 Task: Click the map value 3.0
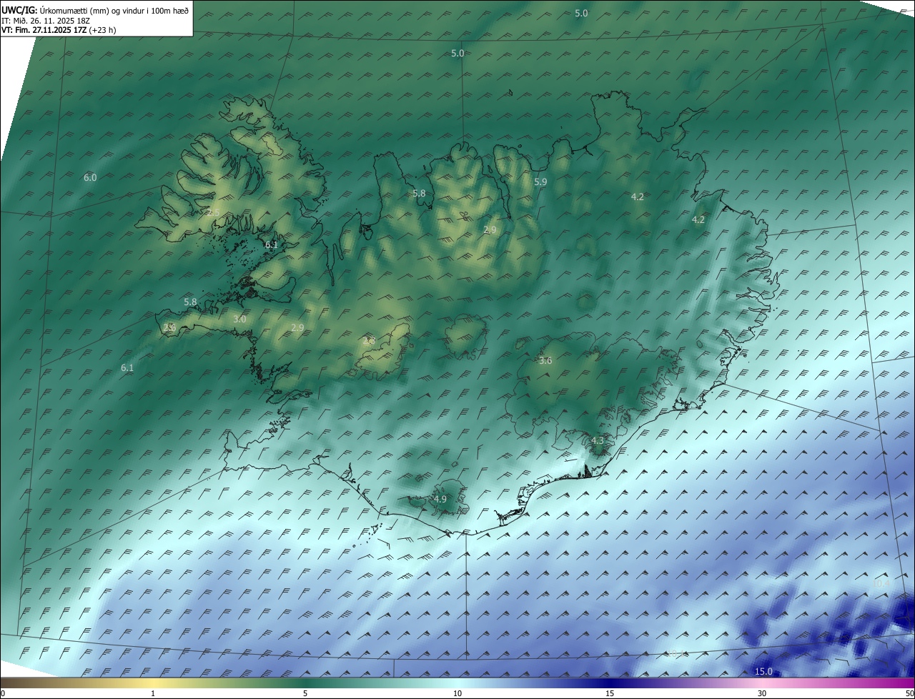pyautogui.click(x=239, y=319)
